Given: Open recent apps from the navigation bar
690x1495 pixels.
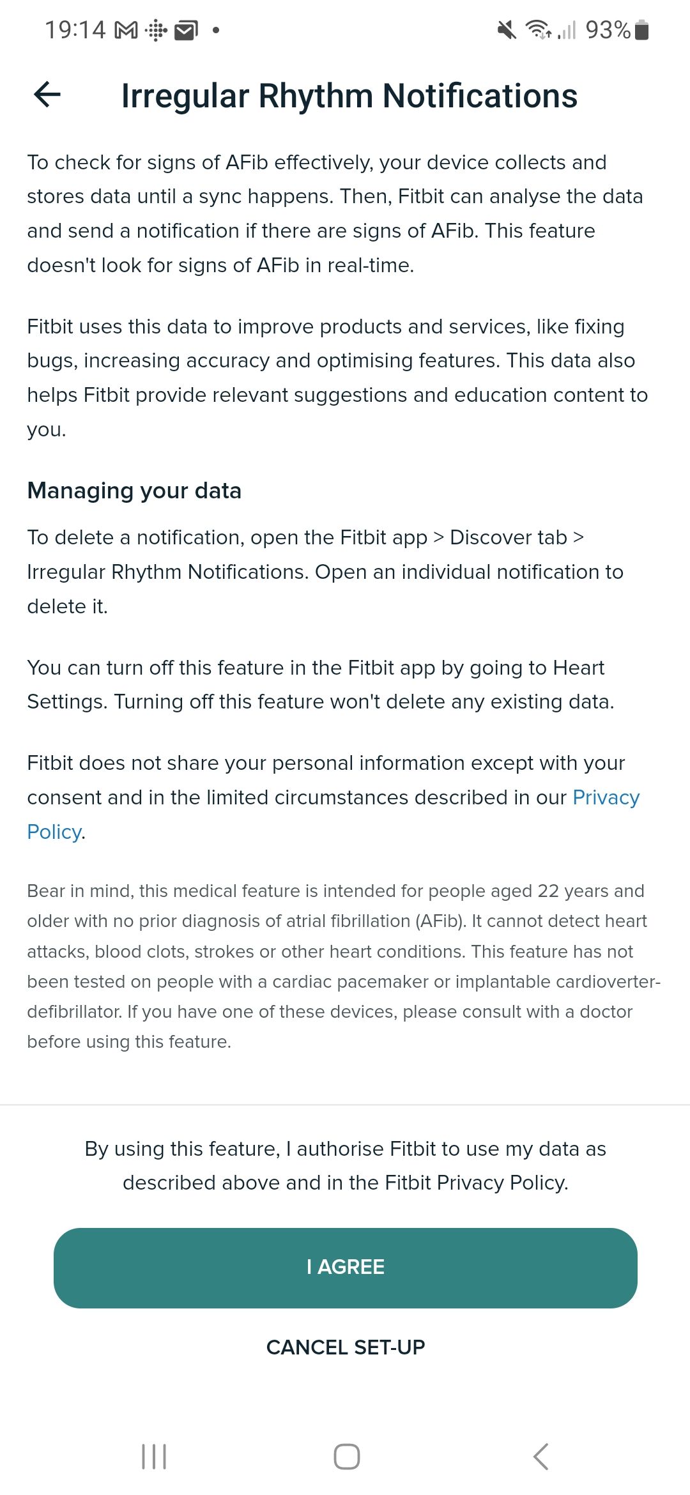Looking at the screenshot, I should point(154,1457).
